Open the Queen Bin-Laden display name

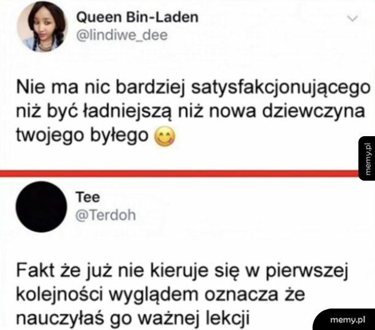137,17
